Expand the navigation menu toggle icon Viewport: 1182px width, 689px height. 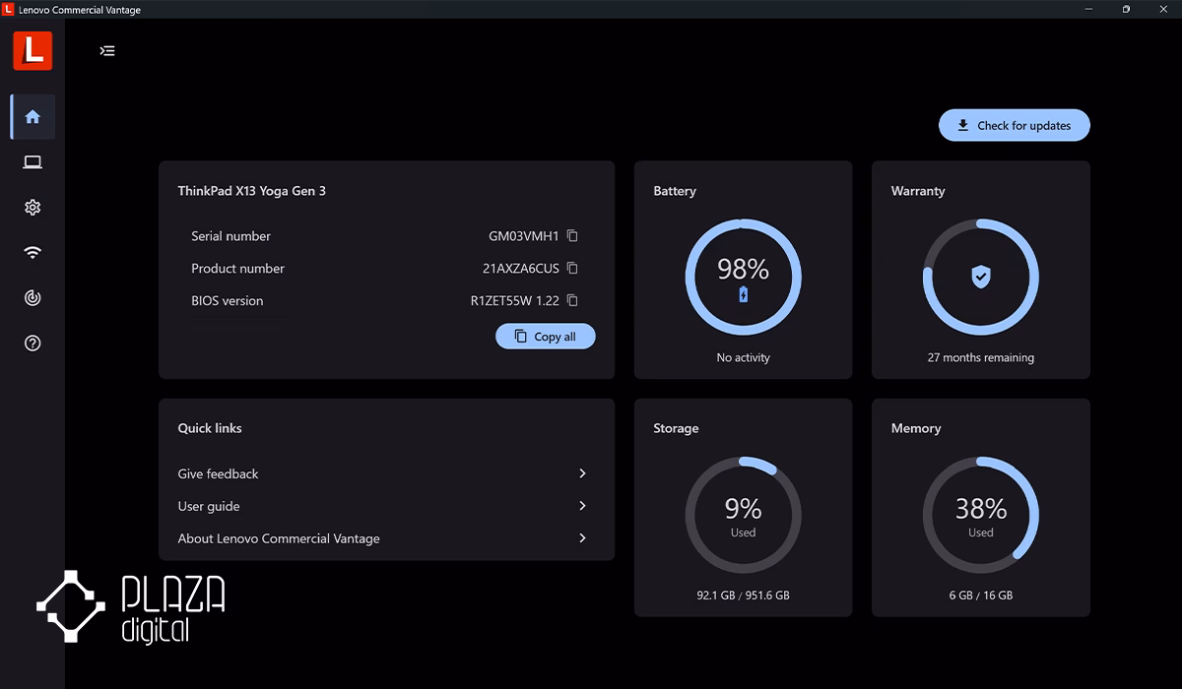107,51
